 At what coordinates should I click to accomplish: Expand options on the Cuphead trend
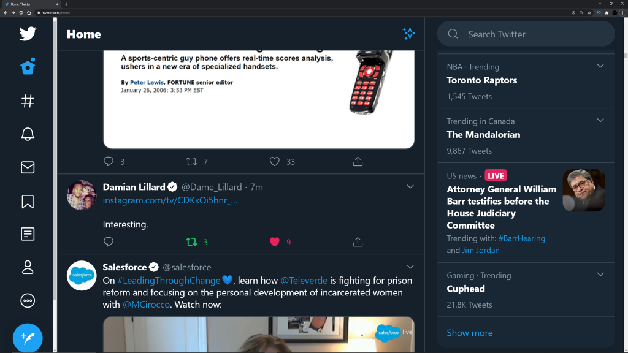[x=600, y=275]
